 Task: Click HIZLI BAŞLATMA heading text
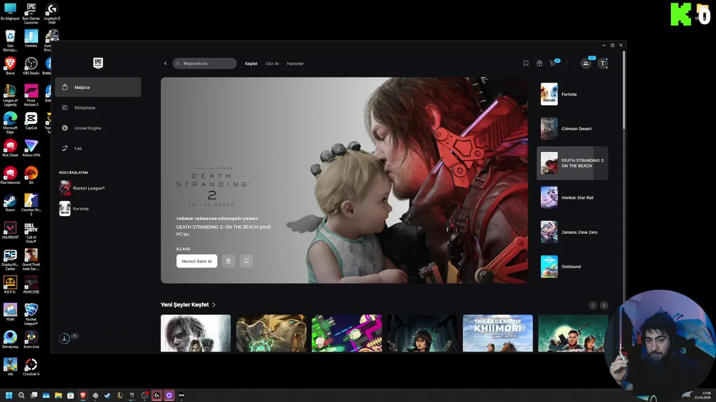pos(74,173)
